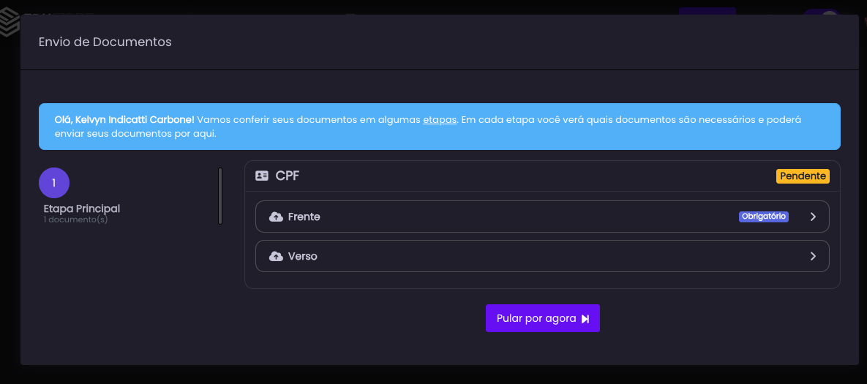
Task: Expand the Frente row chevron arrow
Action: pyautogui.click(x=813, y=217)
